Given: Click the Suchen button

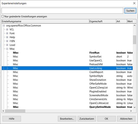Looking at the screenshot, I should [x=130, y=11].
